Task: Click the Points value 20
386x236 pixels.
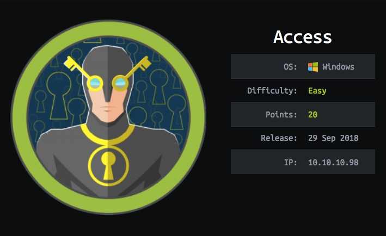Action: coord(313,115)
